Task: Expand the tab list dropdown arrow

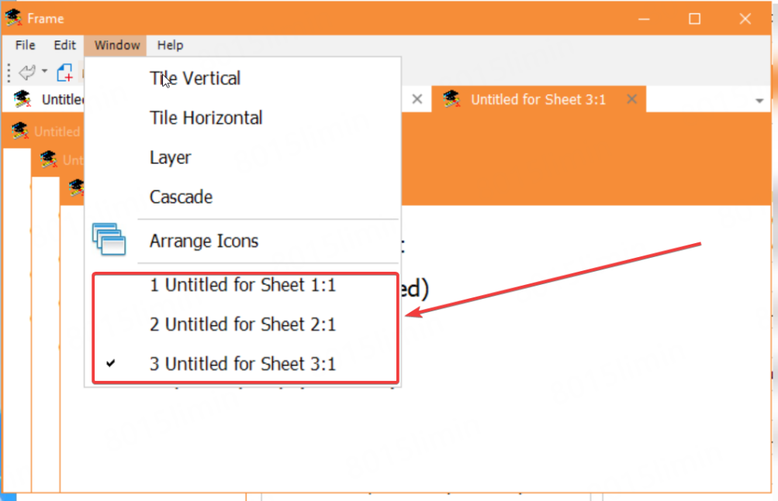Action: 759,101
